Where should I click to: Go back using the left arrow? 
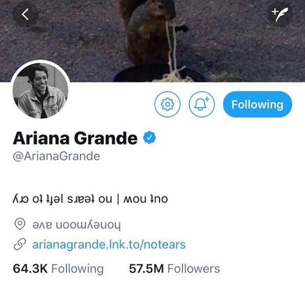[25, 14]
